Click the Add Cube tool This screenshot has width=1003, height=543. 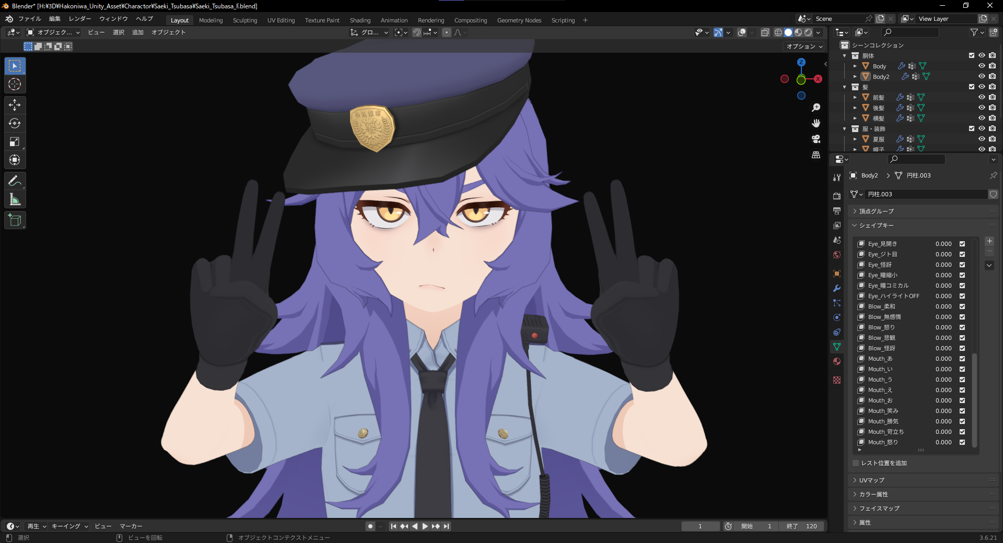click(x=15, y=220)
